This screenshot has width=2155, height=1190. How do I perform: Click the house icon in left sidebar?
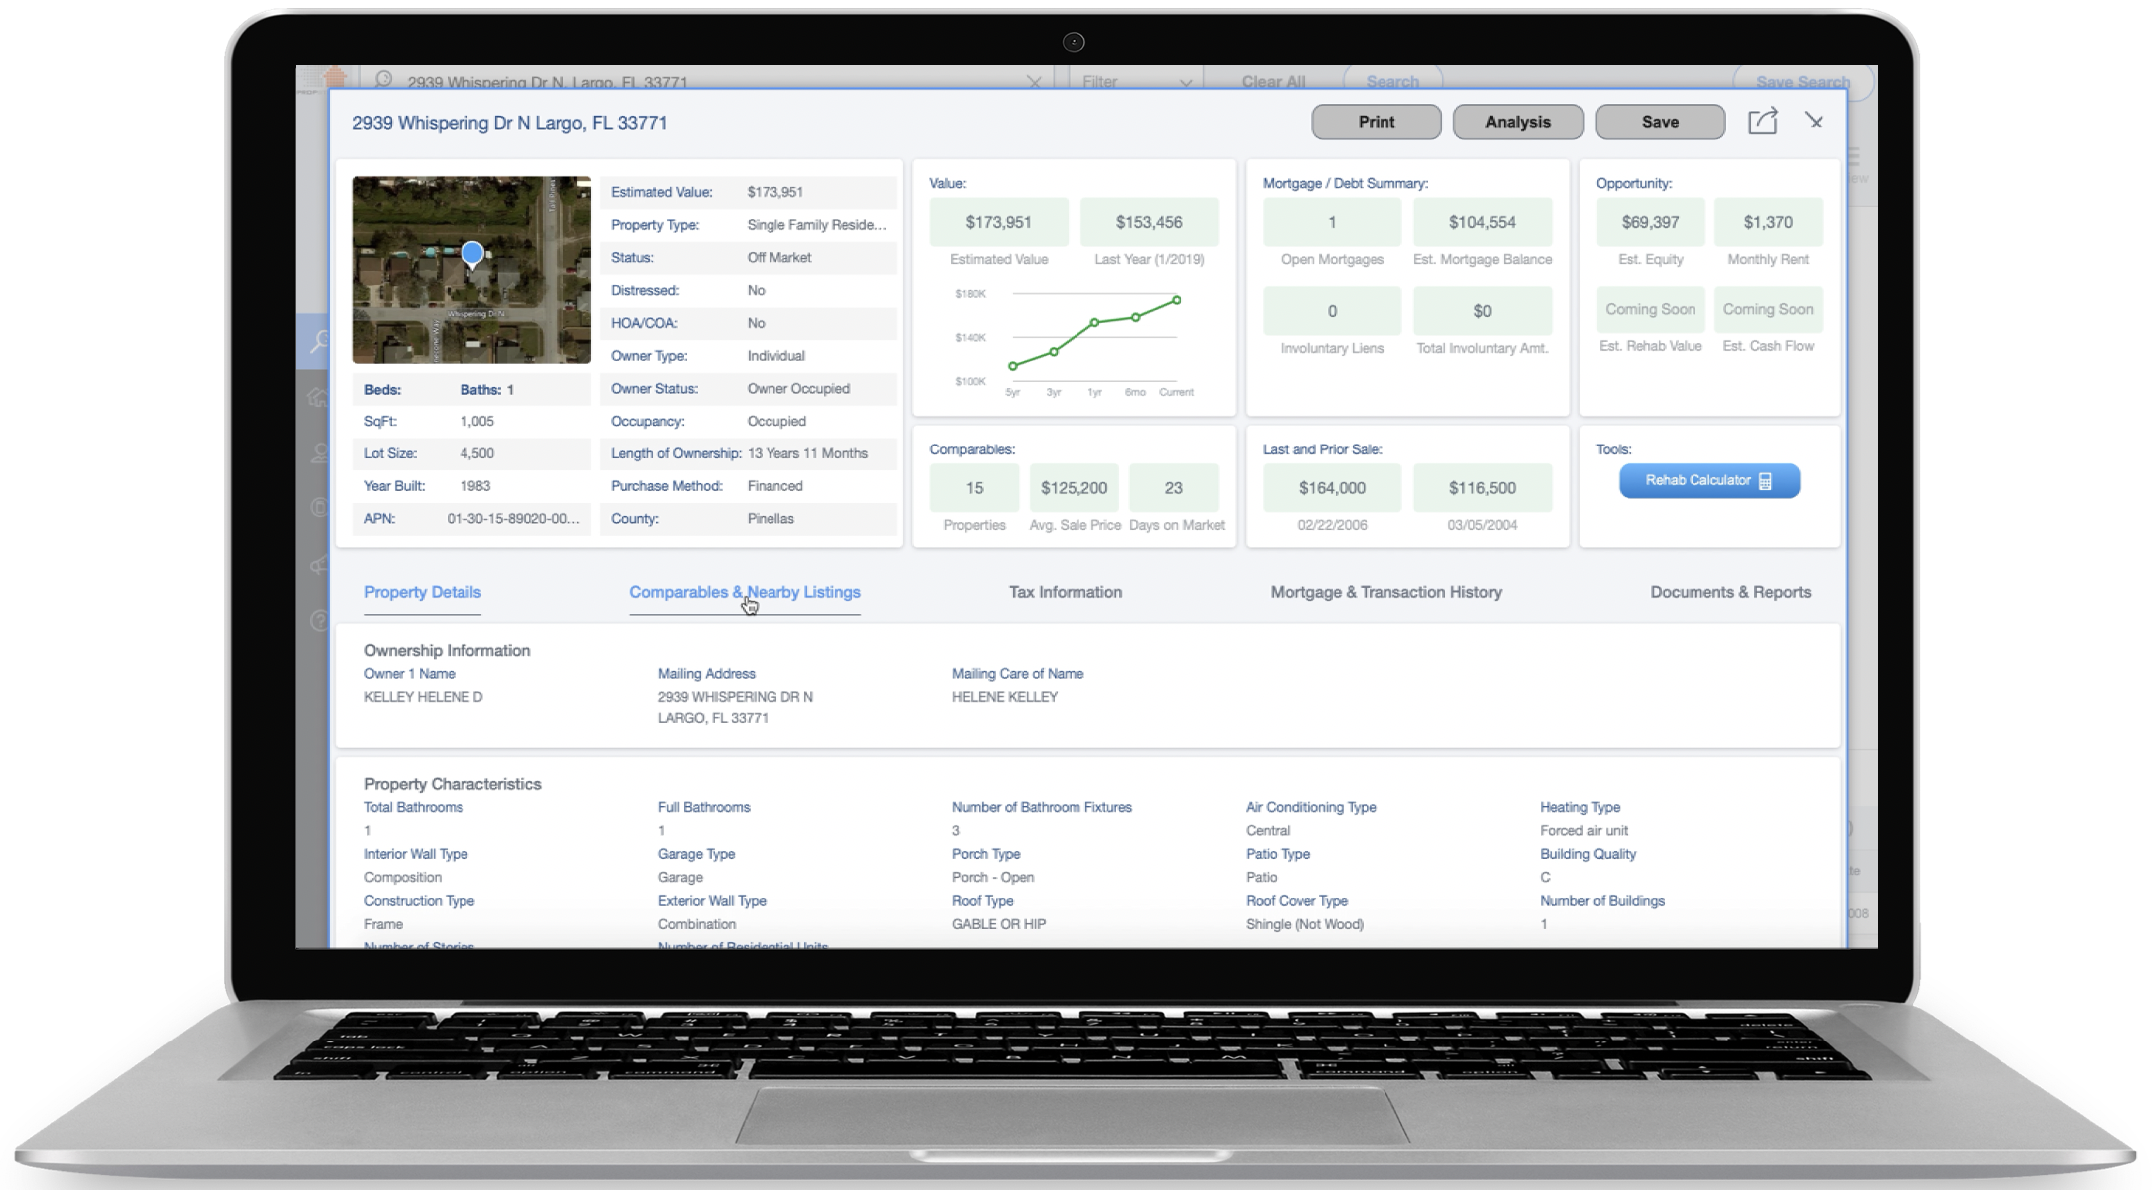point(318,397)
